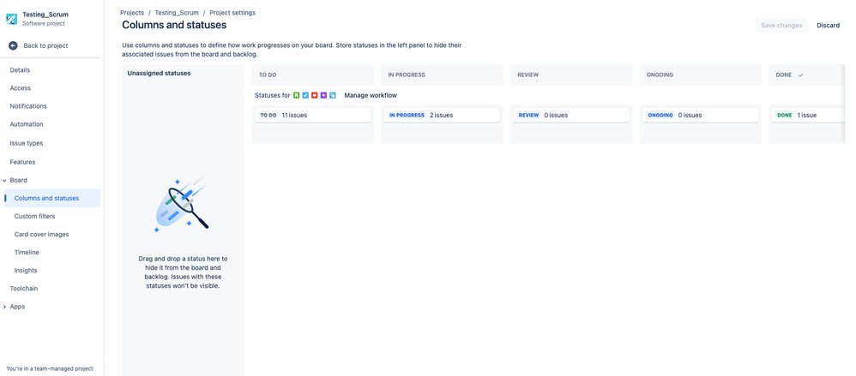Open Card cover images setting
856x376 pixels.
point(41,235)
